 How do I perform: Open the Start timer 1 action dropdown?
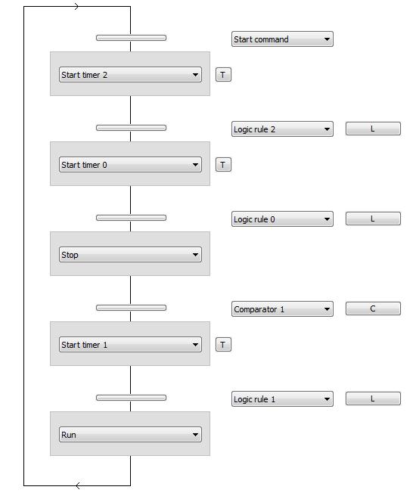click(x=130, y=345)
